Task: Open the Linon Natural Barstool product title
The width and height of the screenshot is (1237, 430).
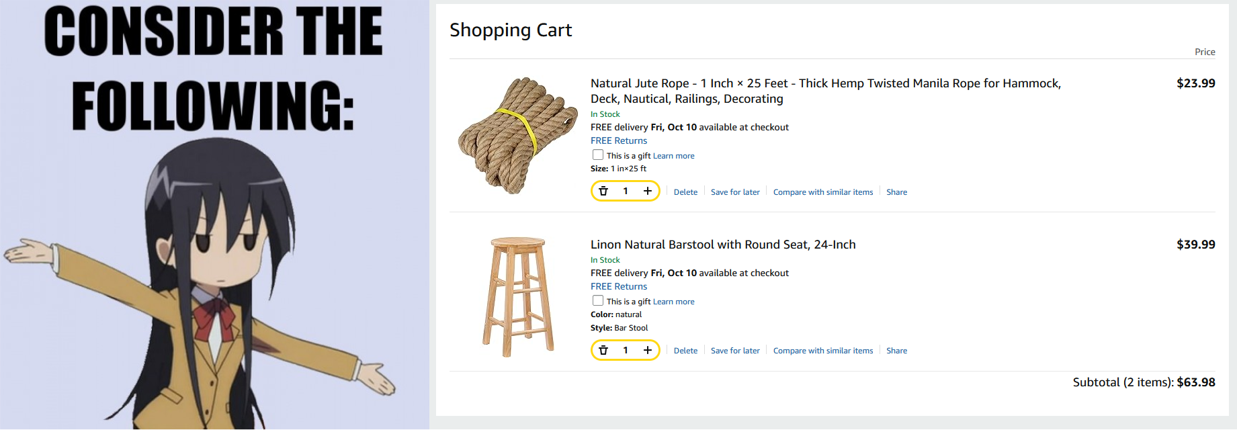Action: tap(723, 245)
